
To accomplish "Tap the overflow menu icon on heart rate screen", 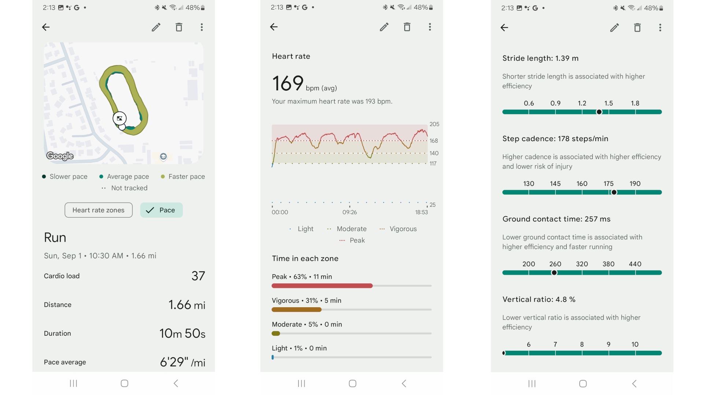I will [429, 27].
